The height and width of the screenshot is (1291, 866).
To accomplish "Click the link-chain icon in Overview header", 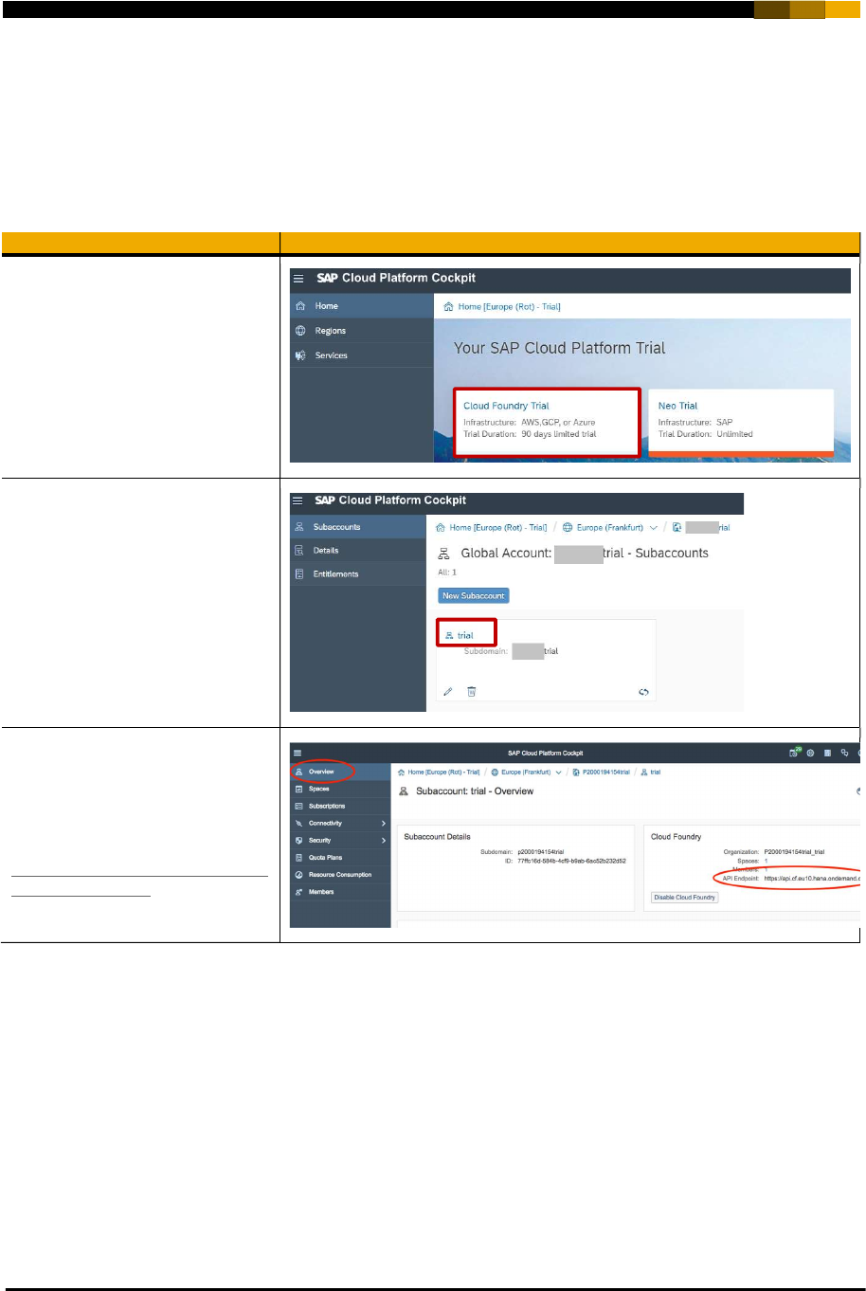I will (x=844, y=753).
